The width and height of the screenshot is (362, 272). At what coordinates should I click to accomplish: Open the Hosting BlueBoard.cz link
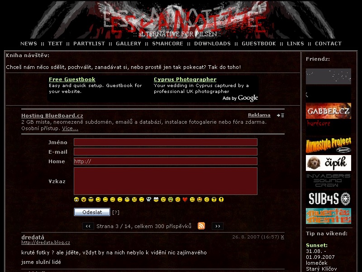tap(52, 116)
